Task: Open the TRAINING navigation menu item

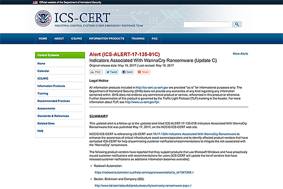Action: pos(138,38)
